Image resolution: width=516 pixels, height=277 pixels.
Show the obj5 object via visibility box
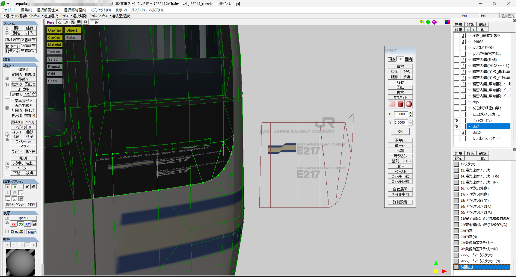[456, 102]
